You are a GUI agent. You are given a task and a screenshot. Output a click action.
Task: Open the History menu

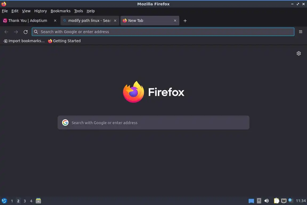pos(41,11)
